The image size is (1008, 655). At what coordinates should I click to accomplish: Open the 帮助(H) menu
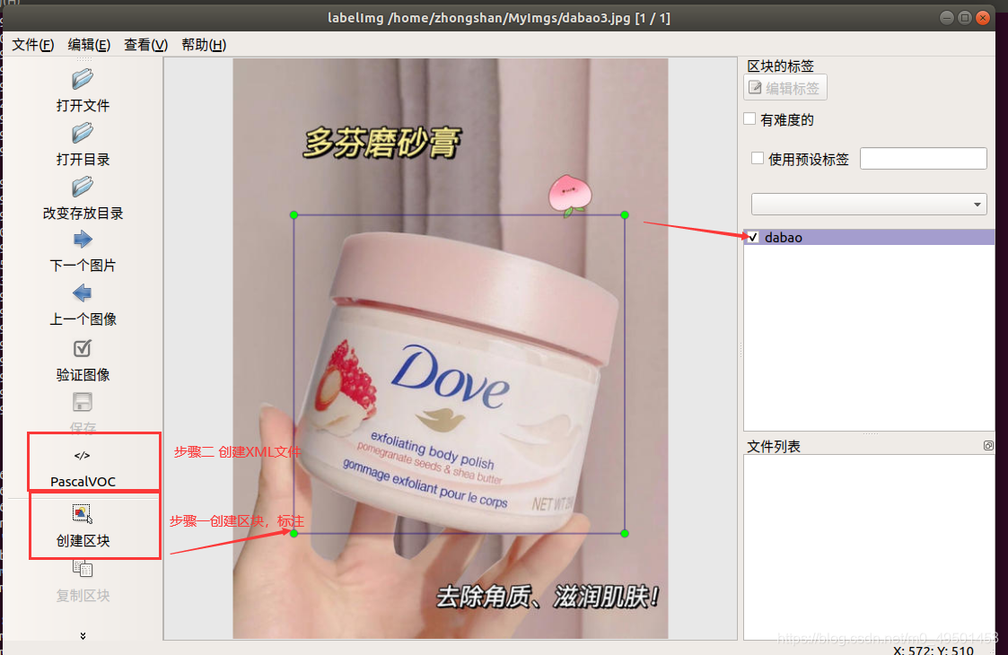click(x=204, y=45)
